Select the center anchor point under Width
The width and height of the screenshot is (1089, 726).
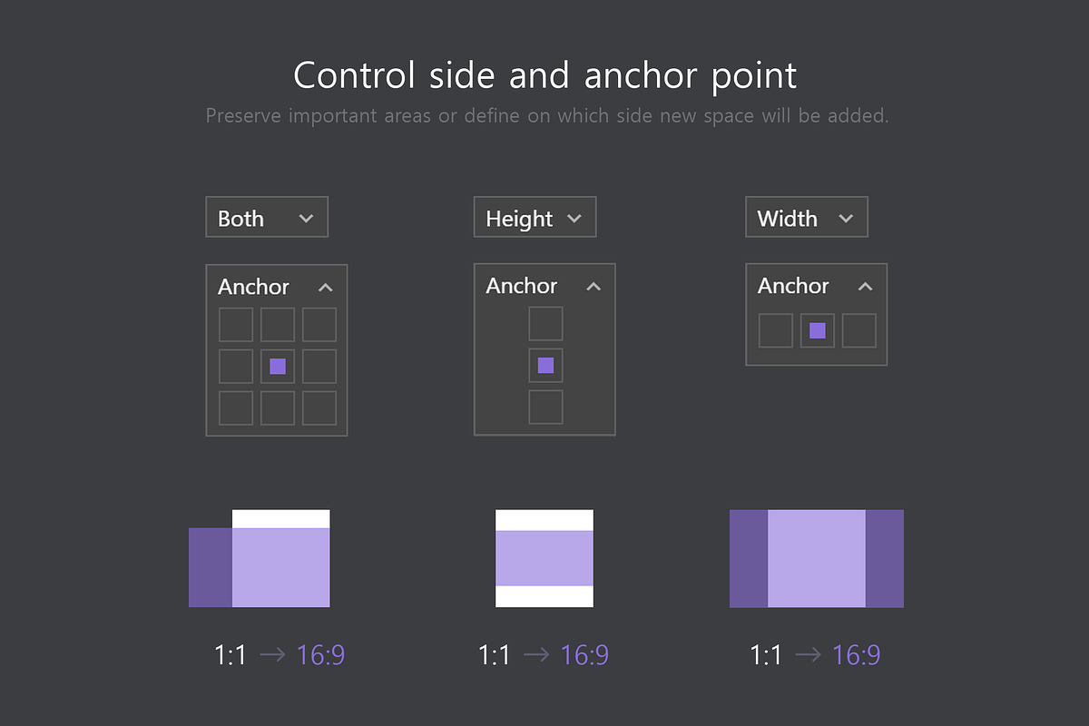817,330
